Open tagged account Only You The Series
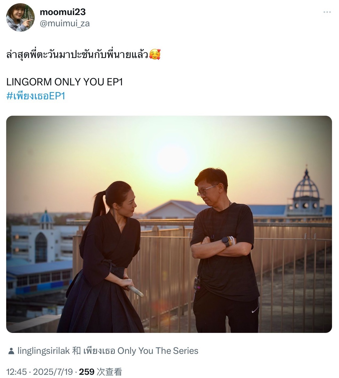339x378 pixels. [141, 351]
